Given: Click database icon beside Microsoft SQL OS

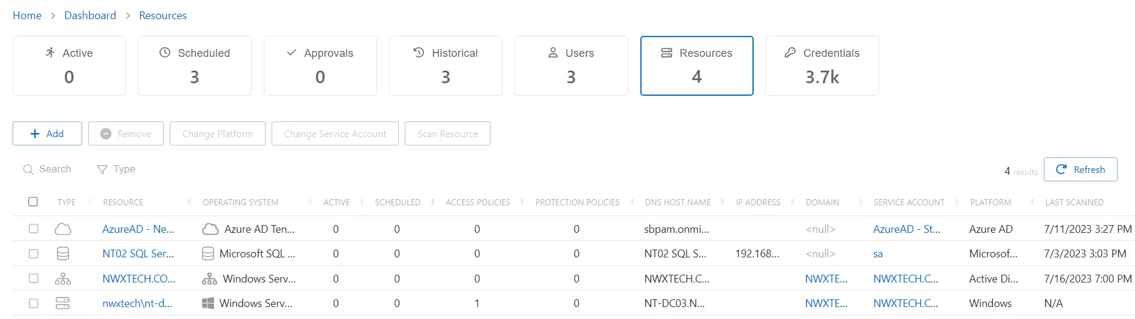Looking at the screenshot, I should coord(208,254).
